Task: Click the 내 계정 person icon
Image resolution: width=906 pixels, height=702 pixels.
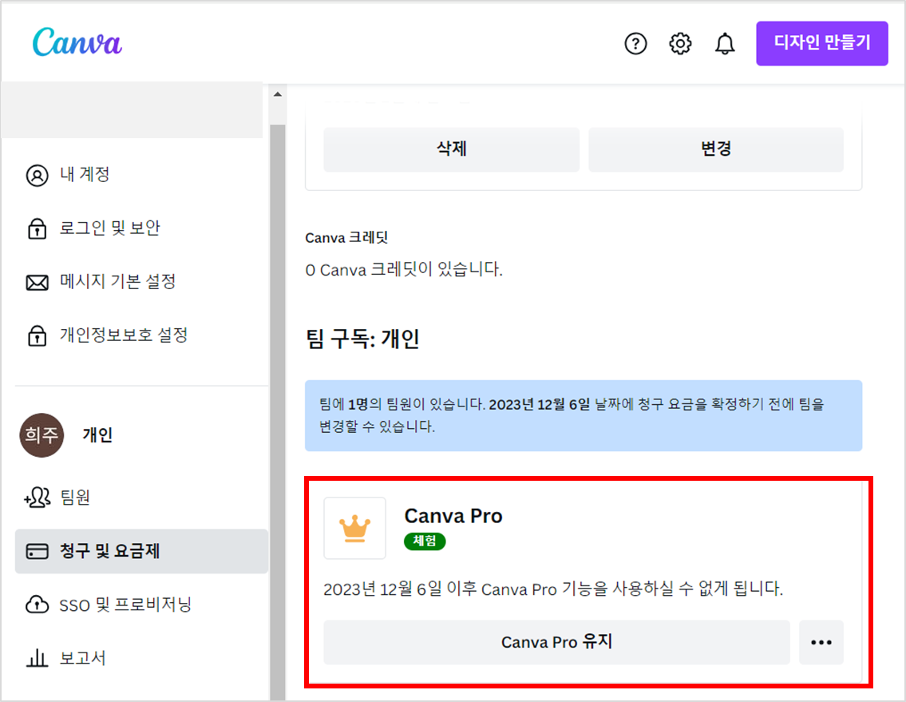Action: (x=37, y=175)
